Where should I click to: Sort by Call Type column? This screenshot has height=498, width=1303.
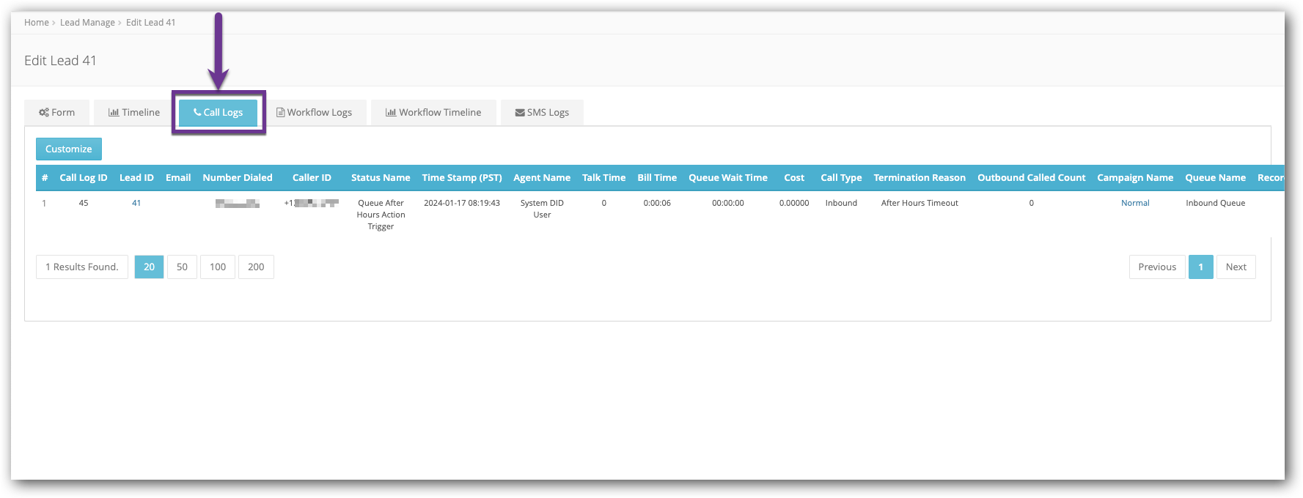(x=841, y=178)
